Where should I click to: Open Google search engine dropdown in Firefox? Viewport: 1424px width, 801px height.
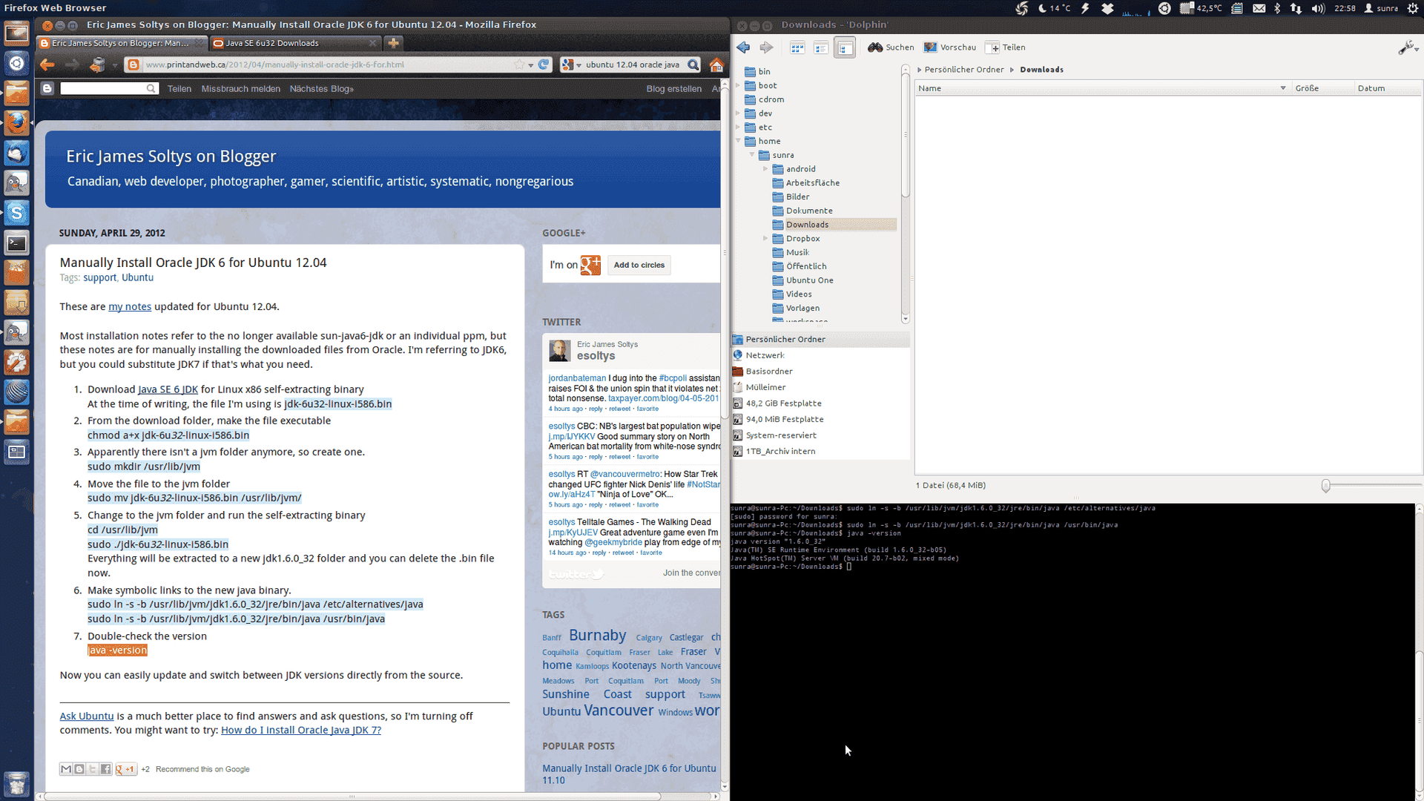571,65
